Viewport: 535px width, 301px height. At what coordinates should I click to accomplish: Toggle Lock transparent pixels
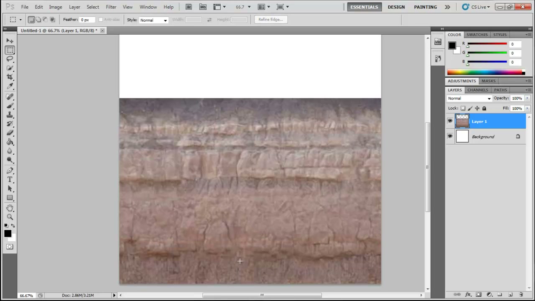click(x=463, y=108)
